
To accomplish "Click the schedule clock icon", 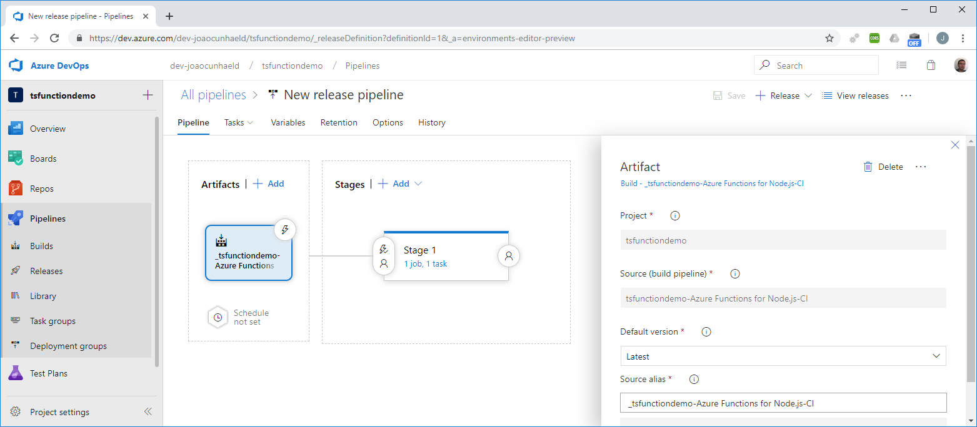I will pos(218,317).
